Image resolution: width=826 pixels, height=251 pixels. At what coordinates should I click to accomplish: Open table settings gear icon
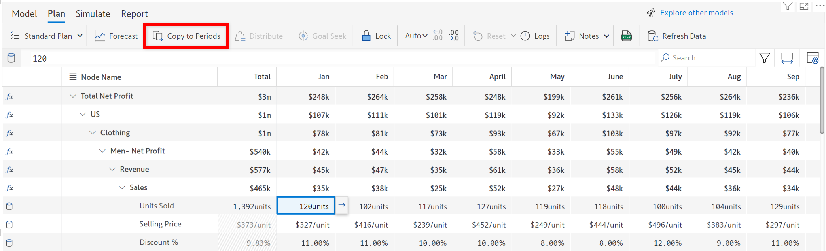pyautogui.click(x=812, y=58)
